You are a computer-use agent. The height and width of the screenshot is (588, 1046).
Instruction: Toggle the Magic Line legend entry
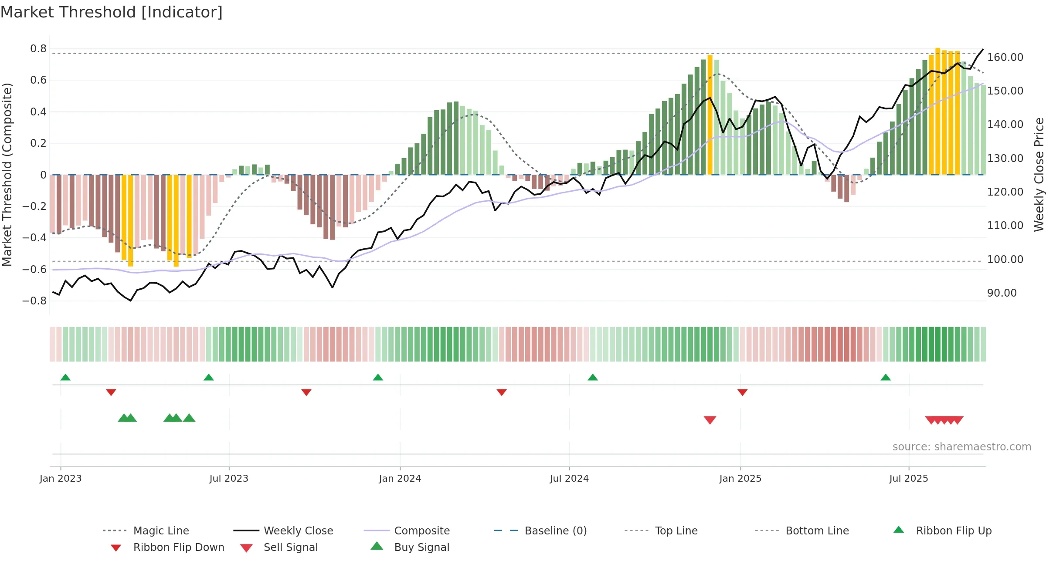tap(146, 531)
